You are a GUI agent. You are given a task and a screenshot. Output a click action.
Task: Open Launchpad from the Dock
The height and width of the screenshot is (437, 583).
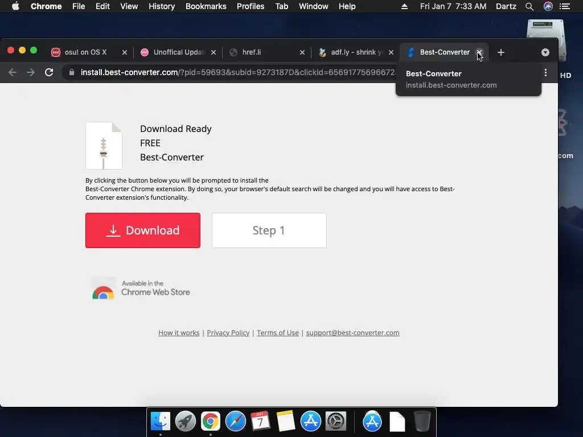[186, 422]
